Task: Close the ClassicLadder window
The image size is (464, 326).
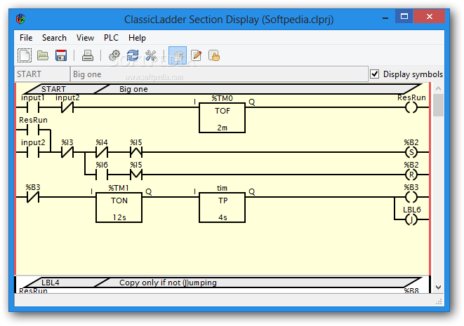Action: tap(430, 16)
